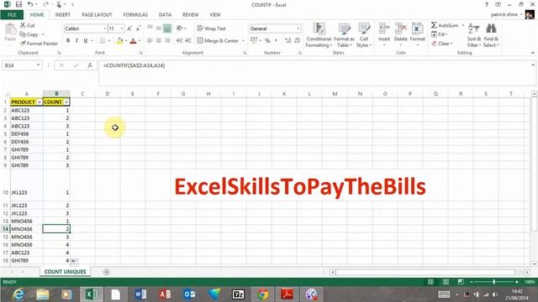Switch to the REVIEW tab

click(x=190, y=15)
